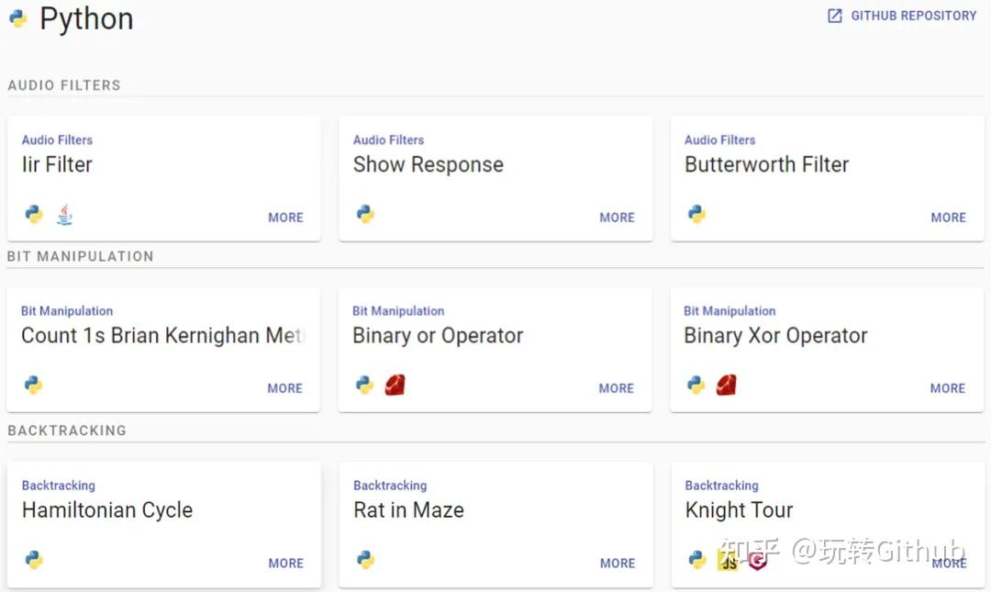
Task: Click the Python icon on Iir Filter card
Action: (34, 215)
